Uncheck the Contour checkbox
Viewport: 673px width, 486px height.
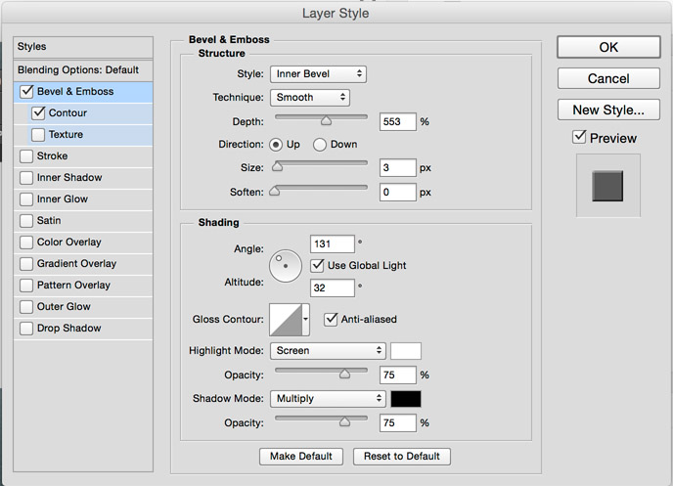[38, 112]
